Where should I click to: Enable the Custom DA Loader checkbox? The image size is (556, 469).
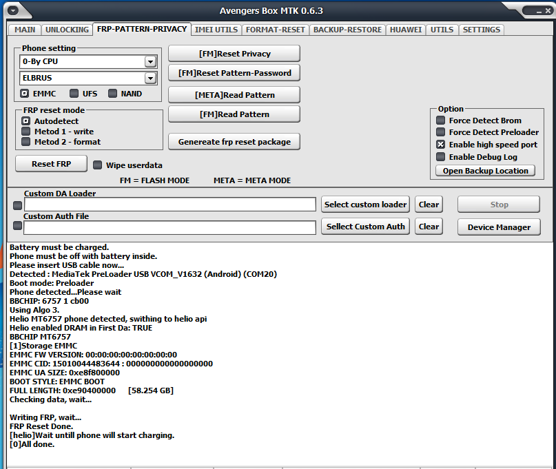[x=17, y=206]
